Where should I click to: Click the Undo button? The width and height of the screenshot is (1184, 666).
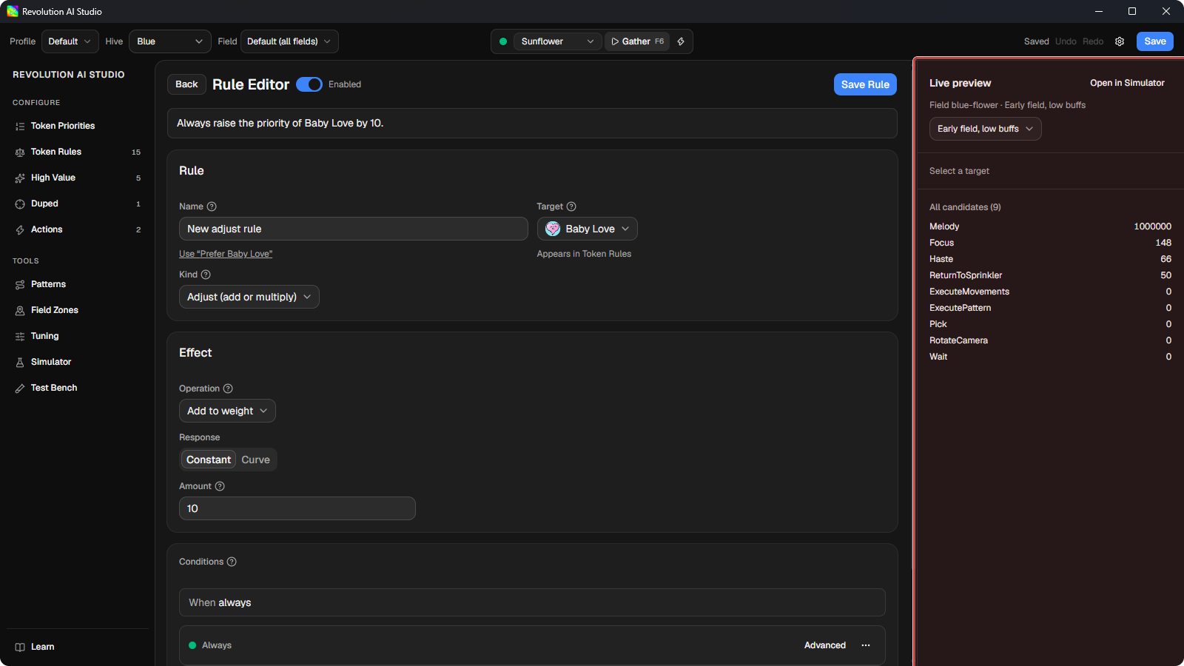coord(1066,41)
